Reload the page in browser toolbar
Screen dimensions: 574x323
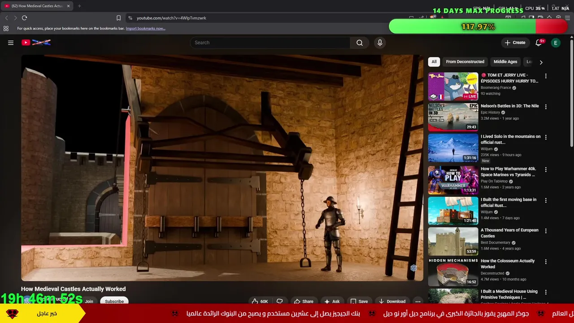coord(24,18)
